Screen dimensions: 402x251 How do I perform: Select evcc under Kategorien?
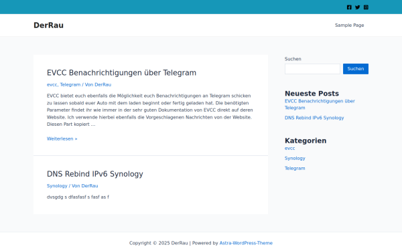pyautogui.click(x=289, y=149)
